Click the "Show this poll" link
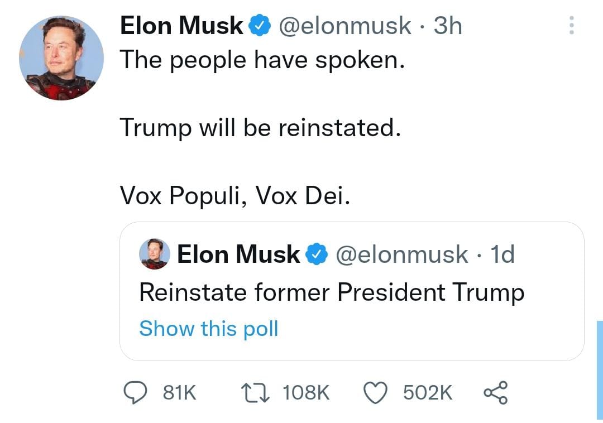The width and height of the screenshot is (603, 423). (x=208, y=329)
